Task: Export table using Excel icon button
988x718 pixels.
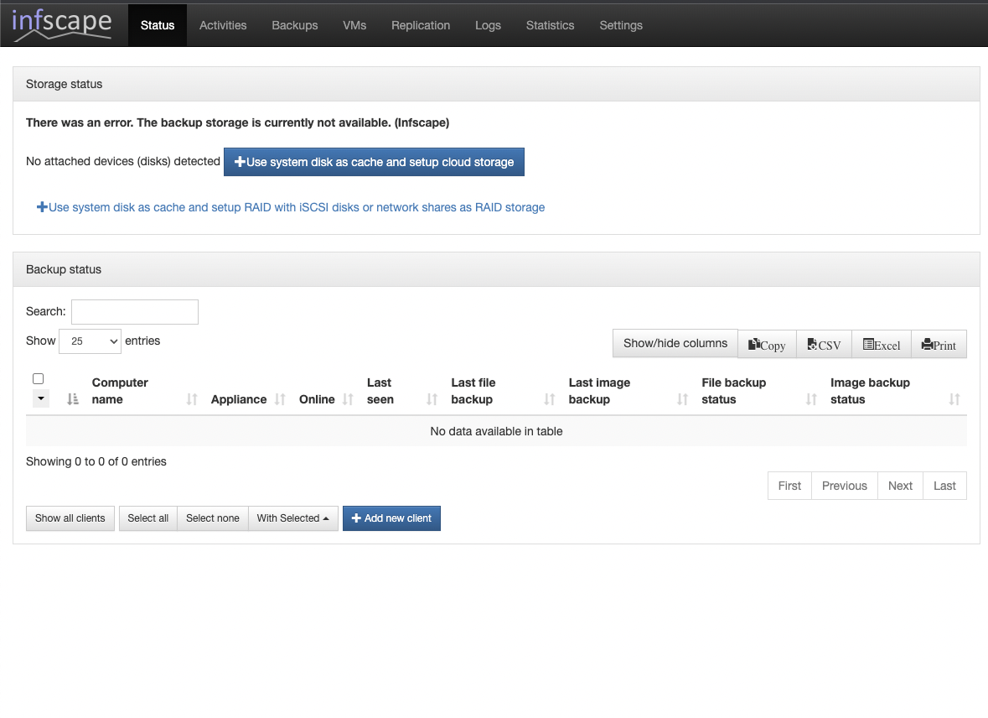Action: pyautogui.click(x=881, y=344)
